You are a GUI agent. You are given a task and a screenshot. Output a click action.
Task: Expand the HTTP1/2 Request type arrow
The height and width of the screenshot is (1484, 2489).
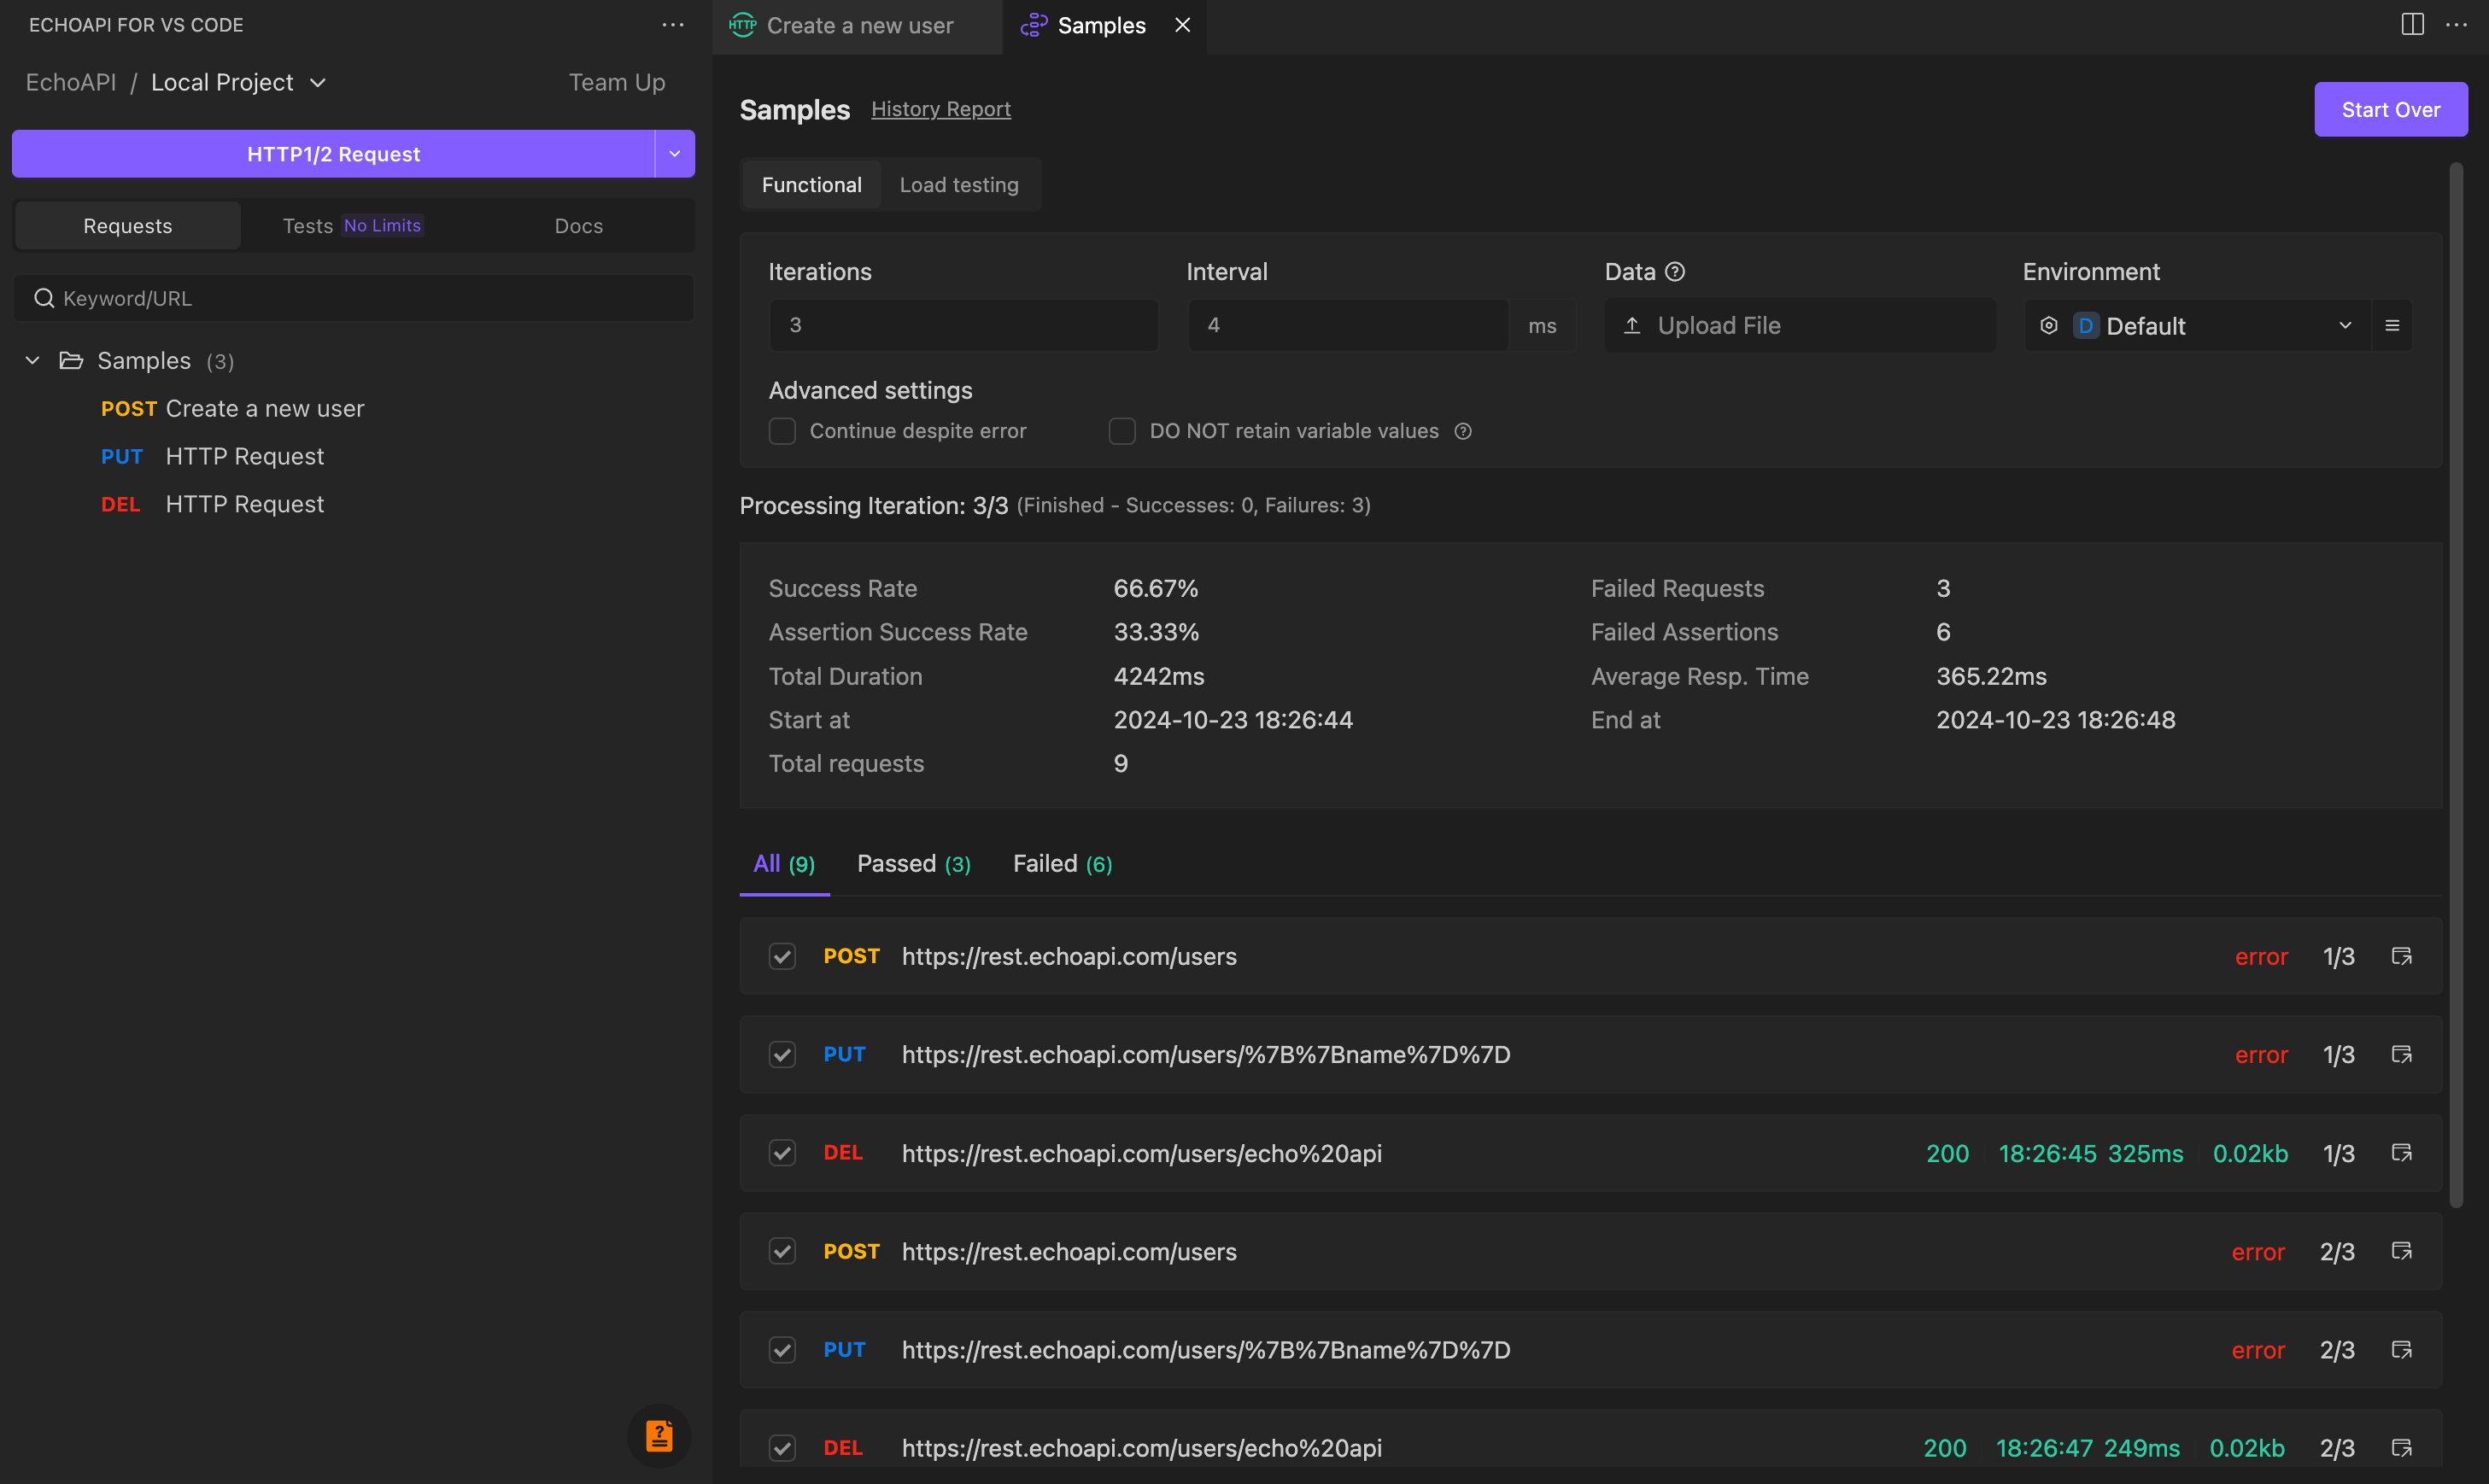tap(674, 154)
